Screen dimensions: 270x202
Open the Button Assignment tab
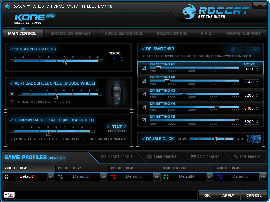(70, 34)
